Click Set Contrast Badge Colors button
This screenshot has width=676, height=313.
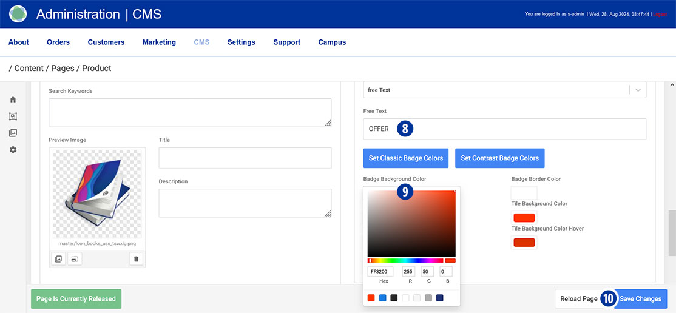click(499, 158)
